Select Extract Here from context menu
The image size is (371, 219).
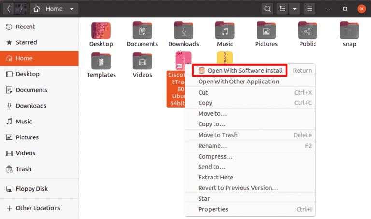pos(215,177)
